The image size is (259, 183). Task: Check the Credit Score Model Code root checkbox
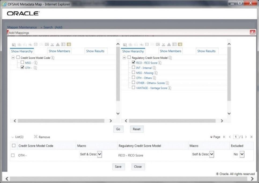(x=18, y=57)
